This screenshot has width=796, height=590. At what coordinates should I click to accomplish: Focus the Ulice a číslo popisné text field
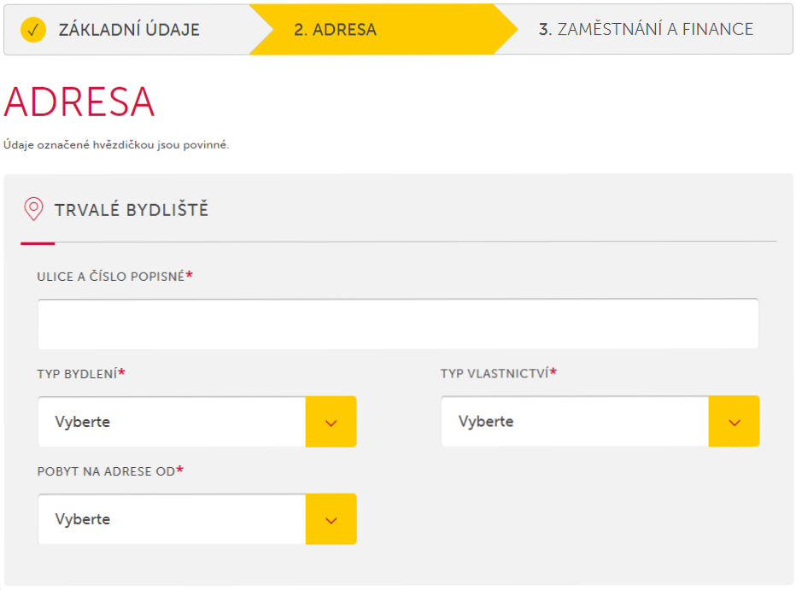[398, 324]
